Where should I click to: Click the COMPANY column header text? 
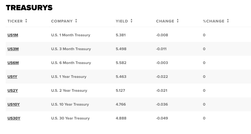(62, 21)
